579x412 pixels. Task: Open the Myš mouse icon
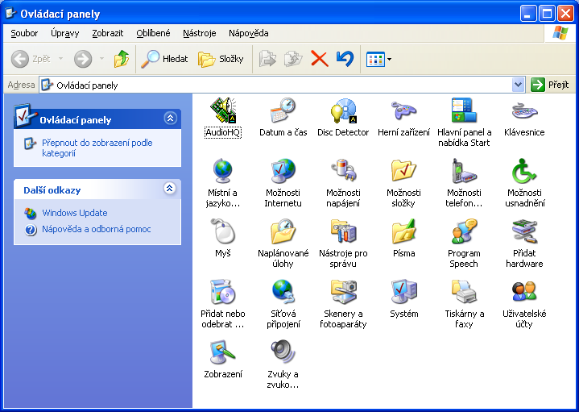[x=223, y=231]
